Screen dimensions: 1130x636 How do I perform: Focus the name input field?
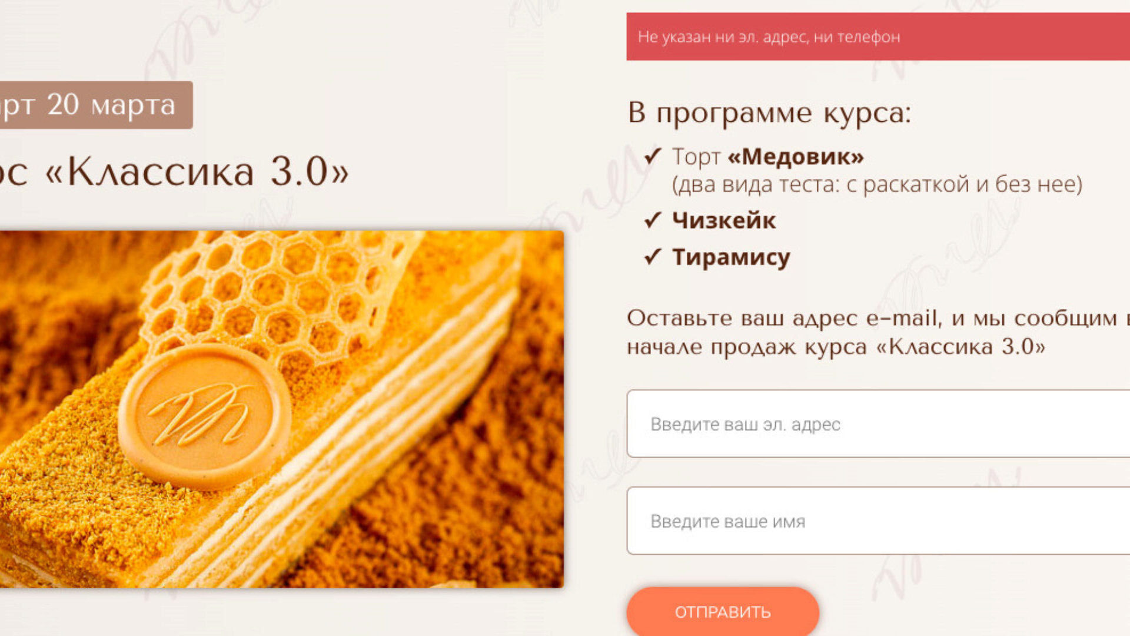(878, 521)
